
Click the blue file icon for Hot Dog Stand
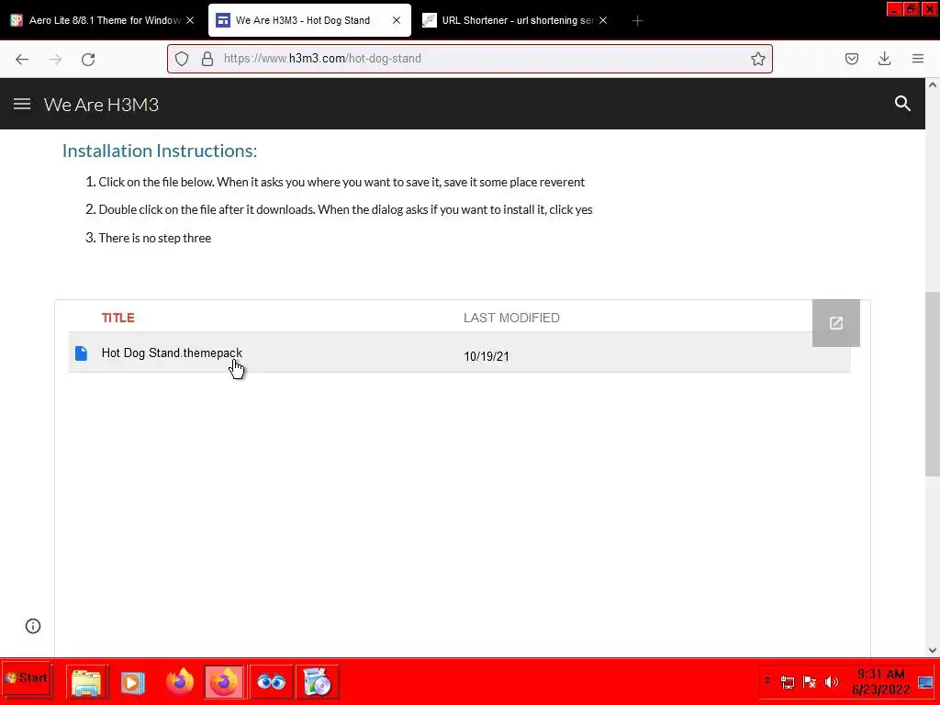[81, 353]
